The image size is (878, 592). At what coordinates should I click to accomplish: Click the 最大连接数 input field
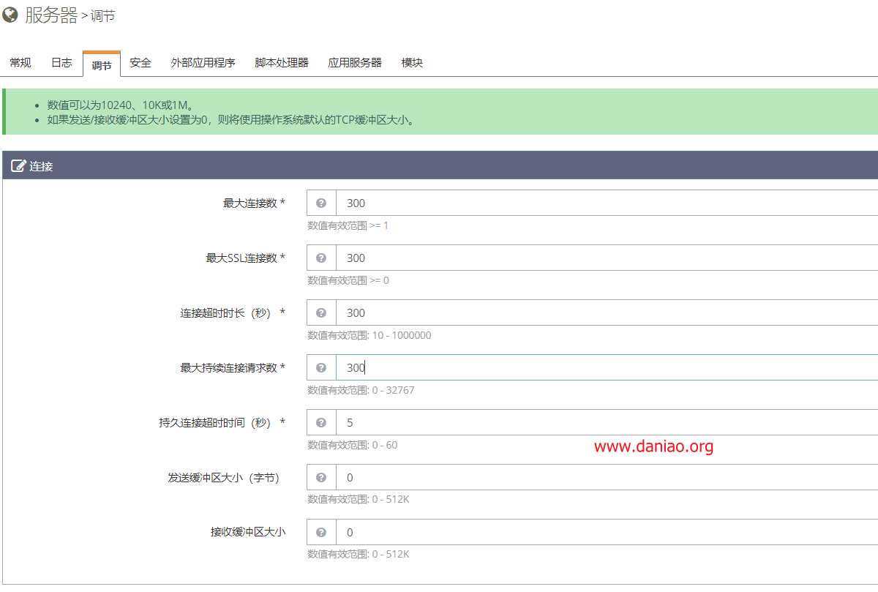607,203
